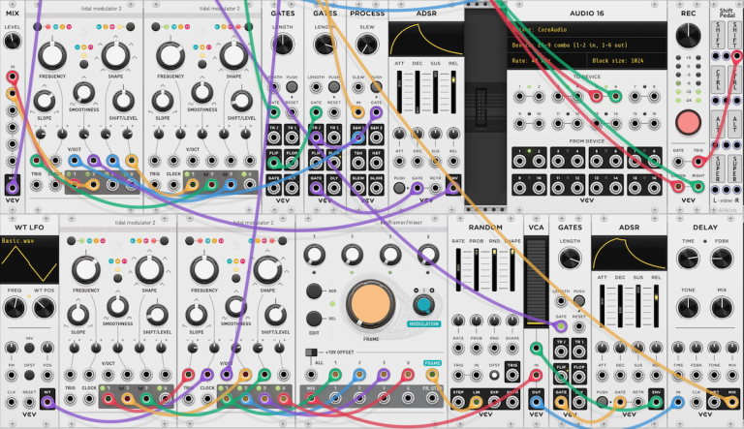This screenshot has height=429, width=744.
Task: Toggle the OFST button on WT LFO
Action: pyautogui.click(x=29, y=375)
